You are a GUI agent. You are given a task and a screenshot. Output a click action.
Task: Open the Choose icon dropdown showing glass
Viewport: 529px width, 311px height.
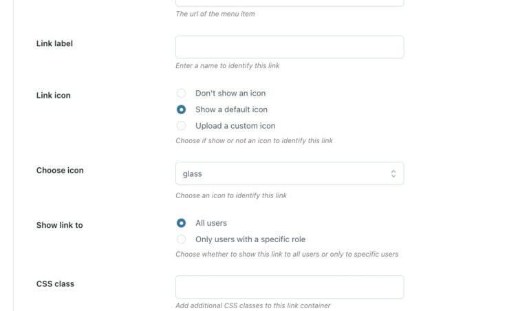pyautogui.click(x=282, y=173)
